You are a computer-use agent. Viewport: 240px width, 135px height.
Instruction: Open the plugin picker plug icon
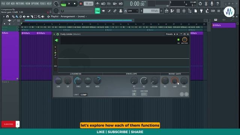201,11
